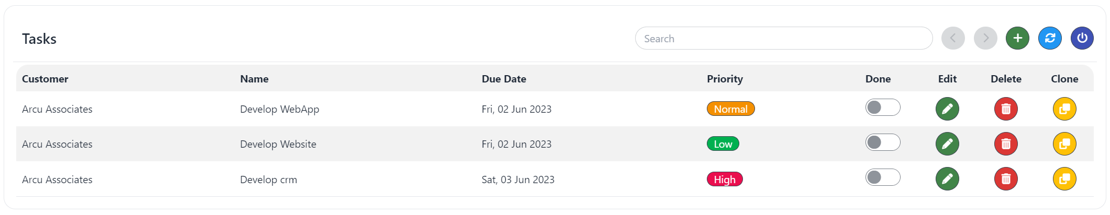The width and height of the screenshot is (1110, 215).
Task: Toggle Done for Develop Website
Action: pyautogui.click(x=883, y=142)
